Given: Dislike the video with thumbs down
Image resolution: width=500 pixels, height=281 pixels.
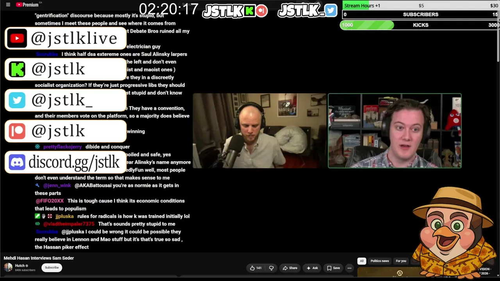Looking at the screenshot, I should click(x=271, y=268).
